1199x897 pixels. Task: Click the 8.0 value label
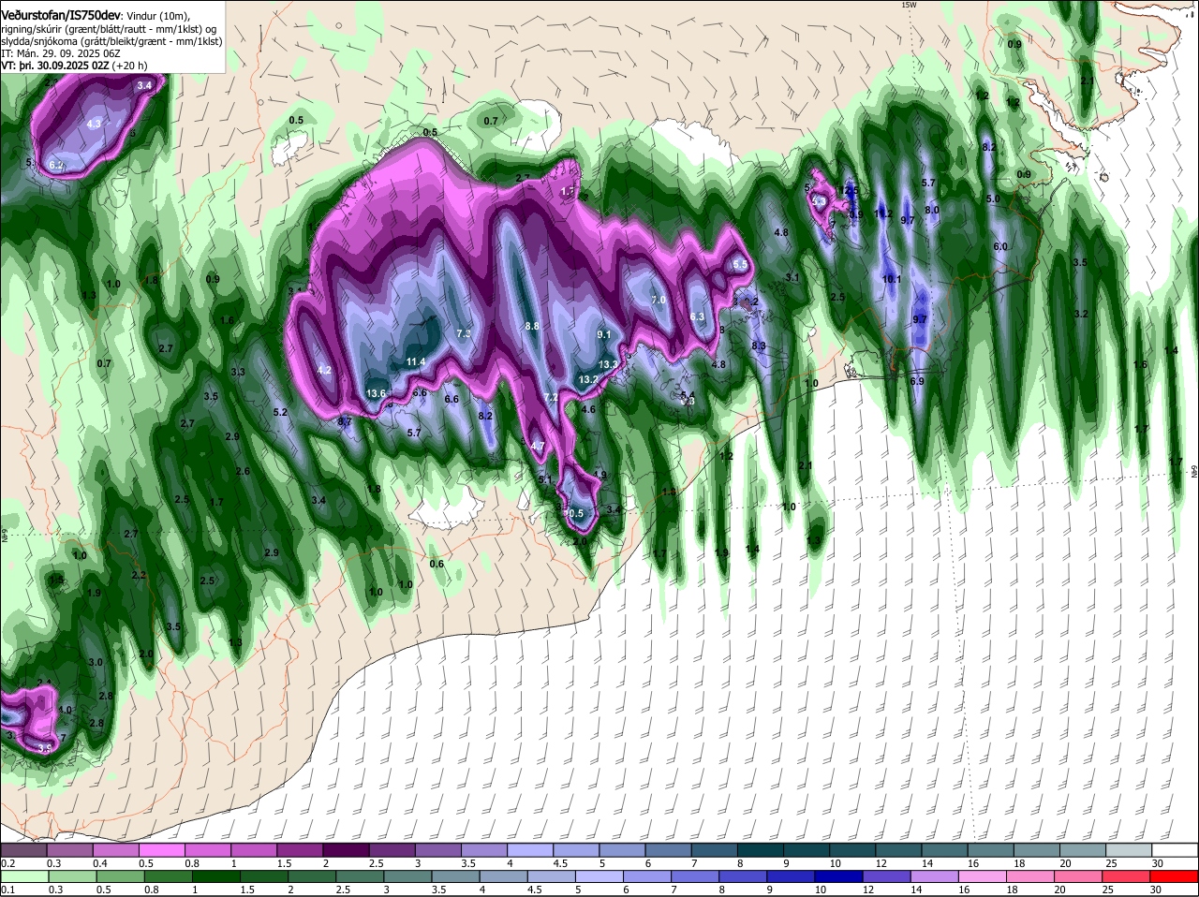point(932,210)
